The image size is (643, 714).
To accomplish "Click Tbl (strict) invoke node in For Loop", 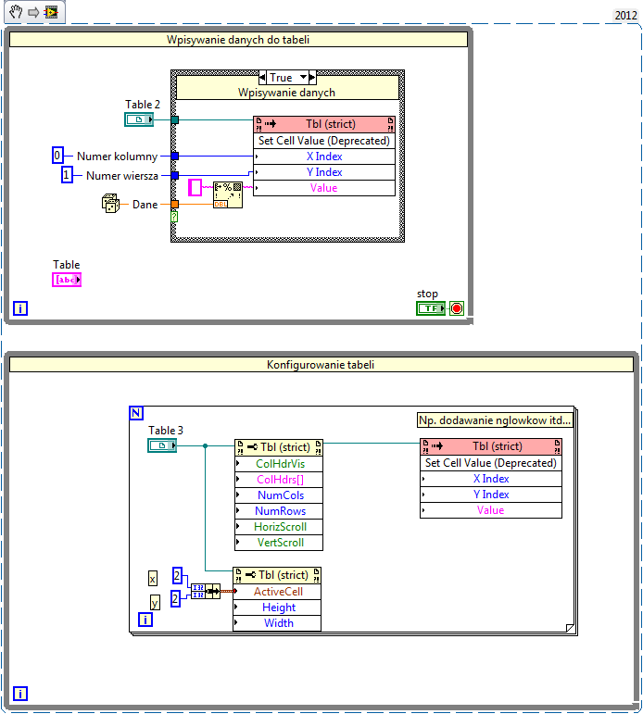I will [491, 446].
